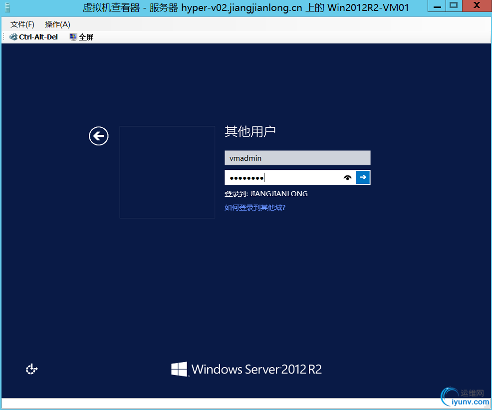Click the 登录到: JIANGJIANLONG text

266,194
